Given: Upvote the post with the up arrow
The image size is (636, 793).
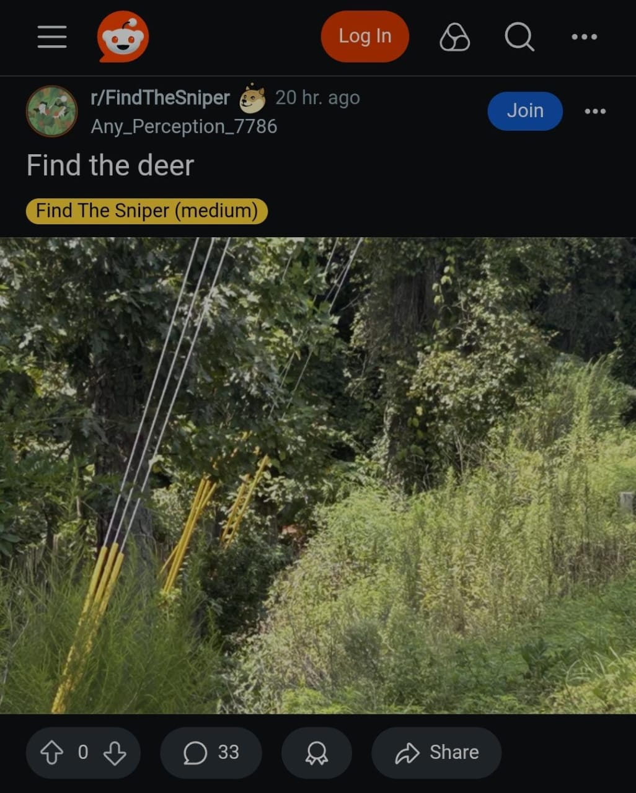Looking at the screenshot, I should tap(52, 753).
